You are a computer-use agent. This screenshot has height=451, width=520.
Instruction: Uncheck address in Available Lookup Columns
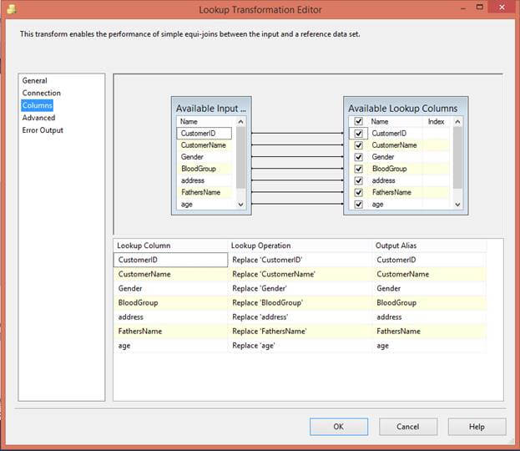pyautogui.click(x=359, y=180)
